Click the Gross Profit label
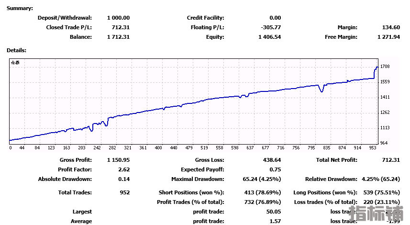The width and height of the screenshot is (410, 225). tap(76, 160)
